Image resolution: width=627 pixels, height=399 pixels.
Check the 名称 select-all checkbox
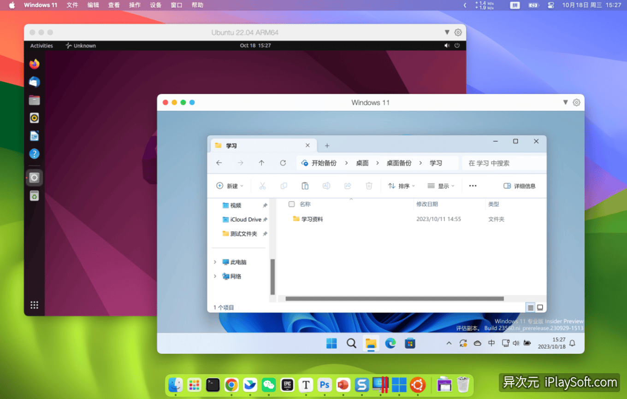click(x=292, y=204)
